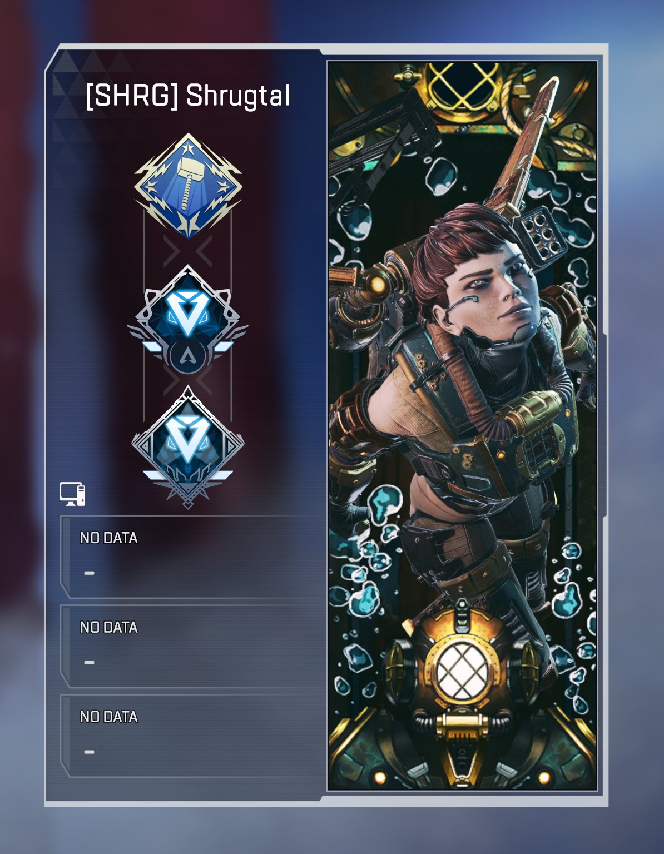Image resolution: width=664 pixels, height=854 pixels.
Task: Click the hammer badge at top
Action: point(188,186)
